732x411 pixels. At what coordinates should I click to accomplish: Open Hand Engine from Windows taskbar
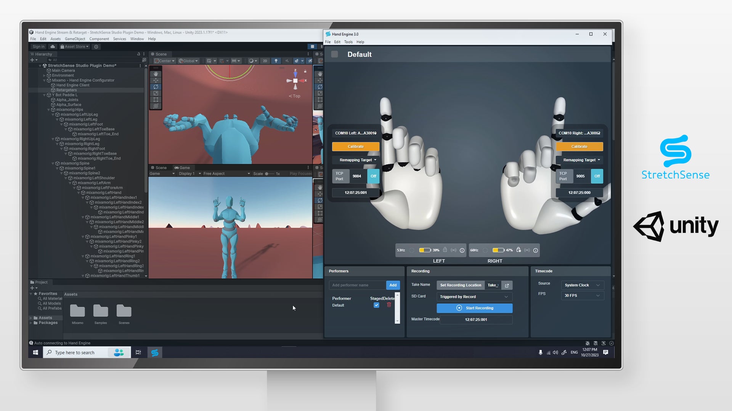click(x=155, y=353)
